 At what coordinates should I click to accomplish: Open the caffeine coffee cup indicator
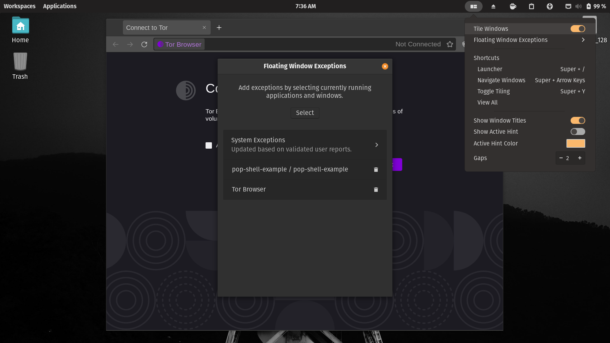[x=512, y=6]
